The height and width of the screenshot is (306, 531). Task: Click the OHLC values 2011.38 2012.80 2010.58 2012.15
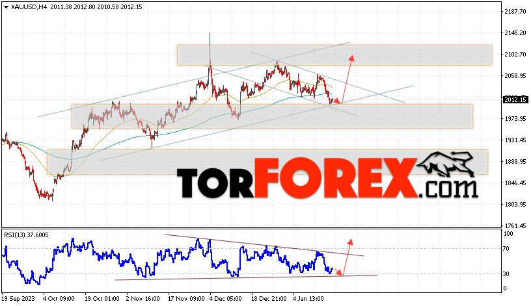pyautogui.click(x=96, y=6)
